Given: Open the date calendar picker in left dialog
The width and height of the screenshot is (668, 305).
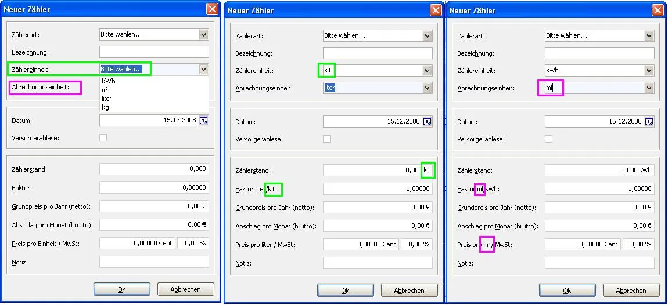Looking at the screenshot, I should click(203, 121).
